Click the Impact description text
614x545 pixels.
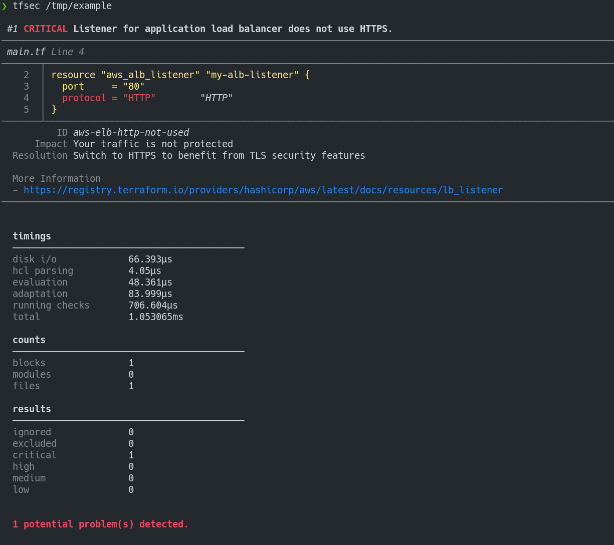coord(152,144)
